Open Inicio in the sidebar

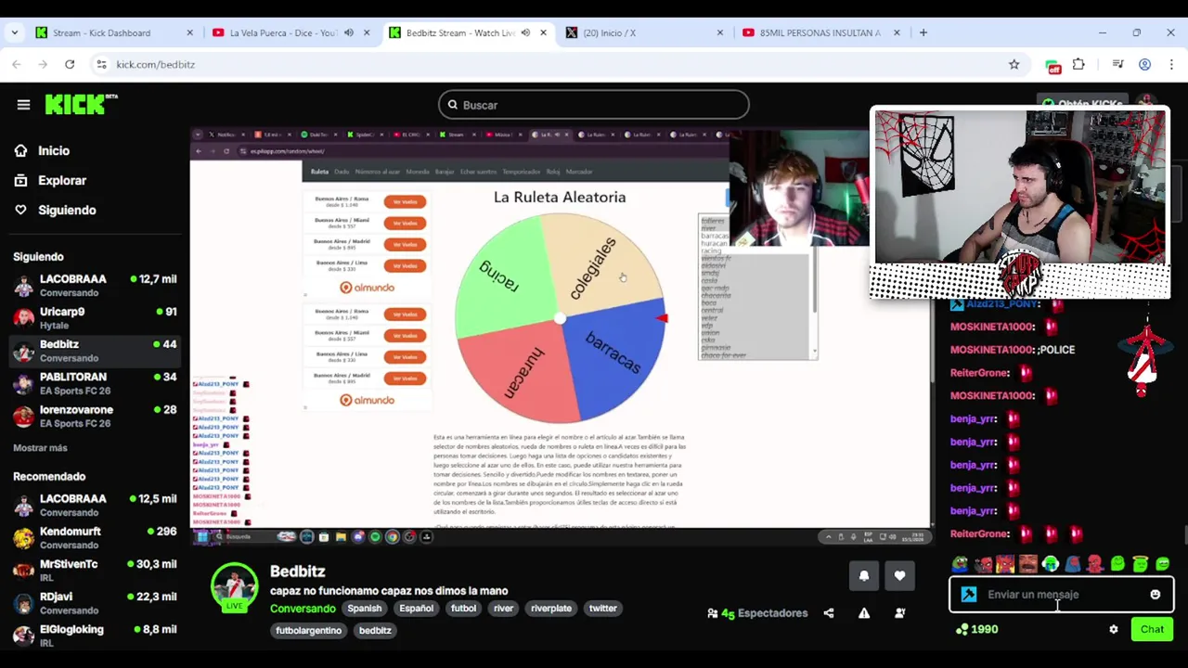(42, 150)
